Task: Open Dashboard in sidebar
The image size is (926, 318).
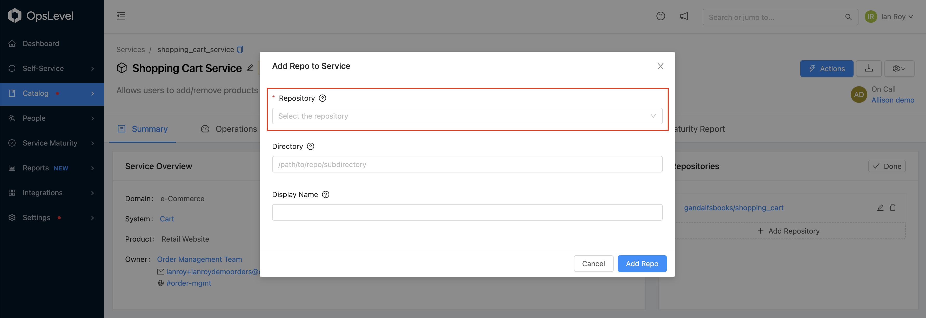Action: pos(52,44)
